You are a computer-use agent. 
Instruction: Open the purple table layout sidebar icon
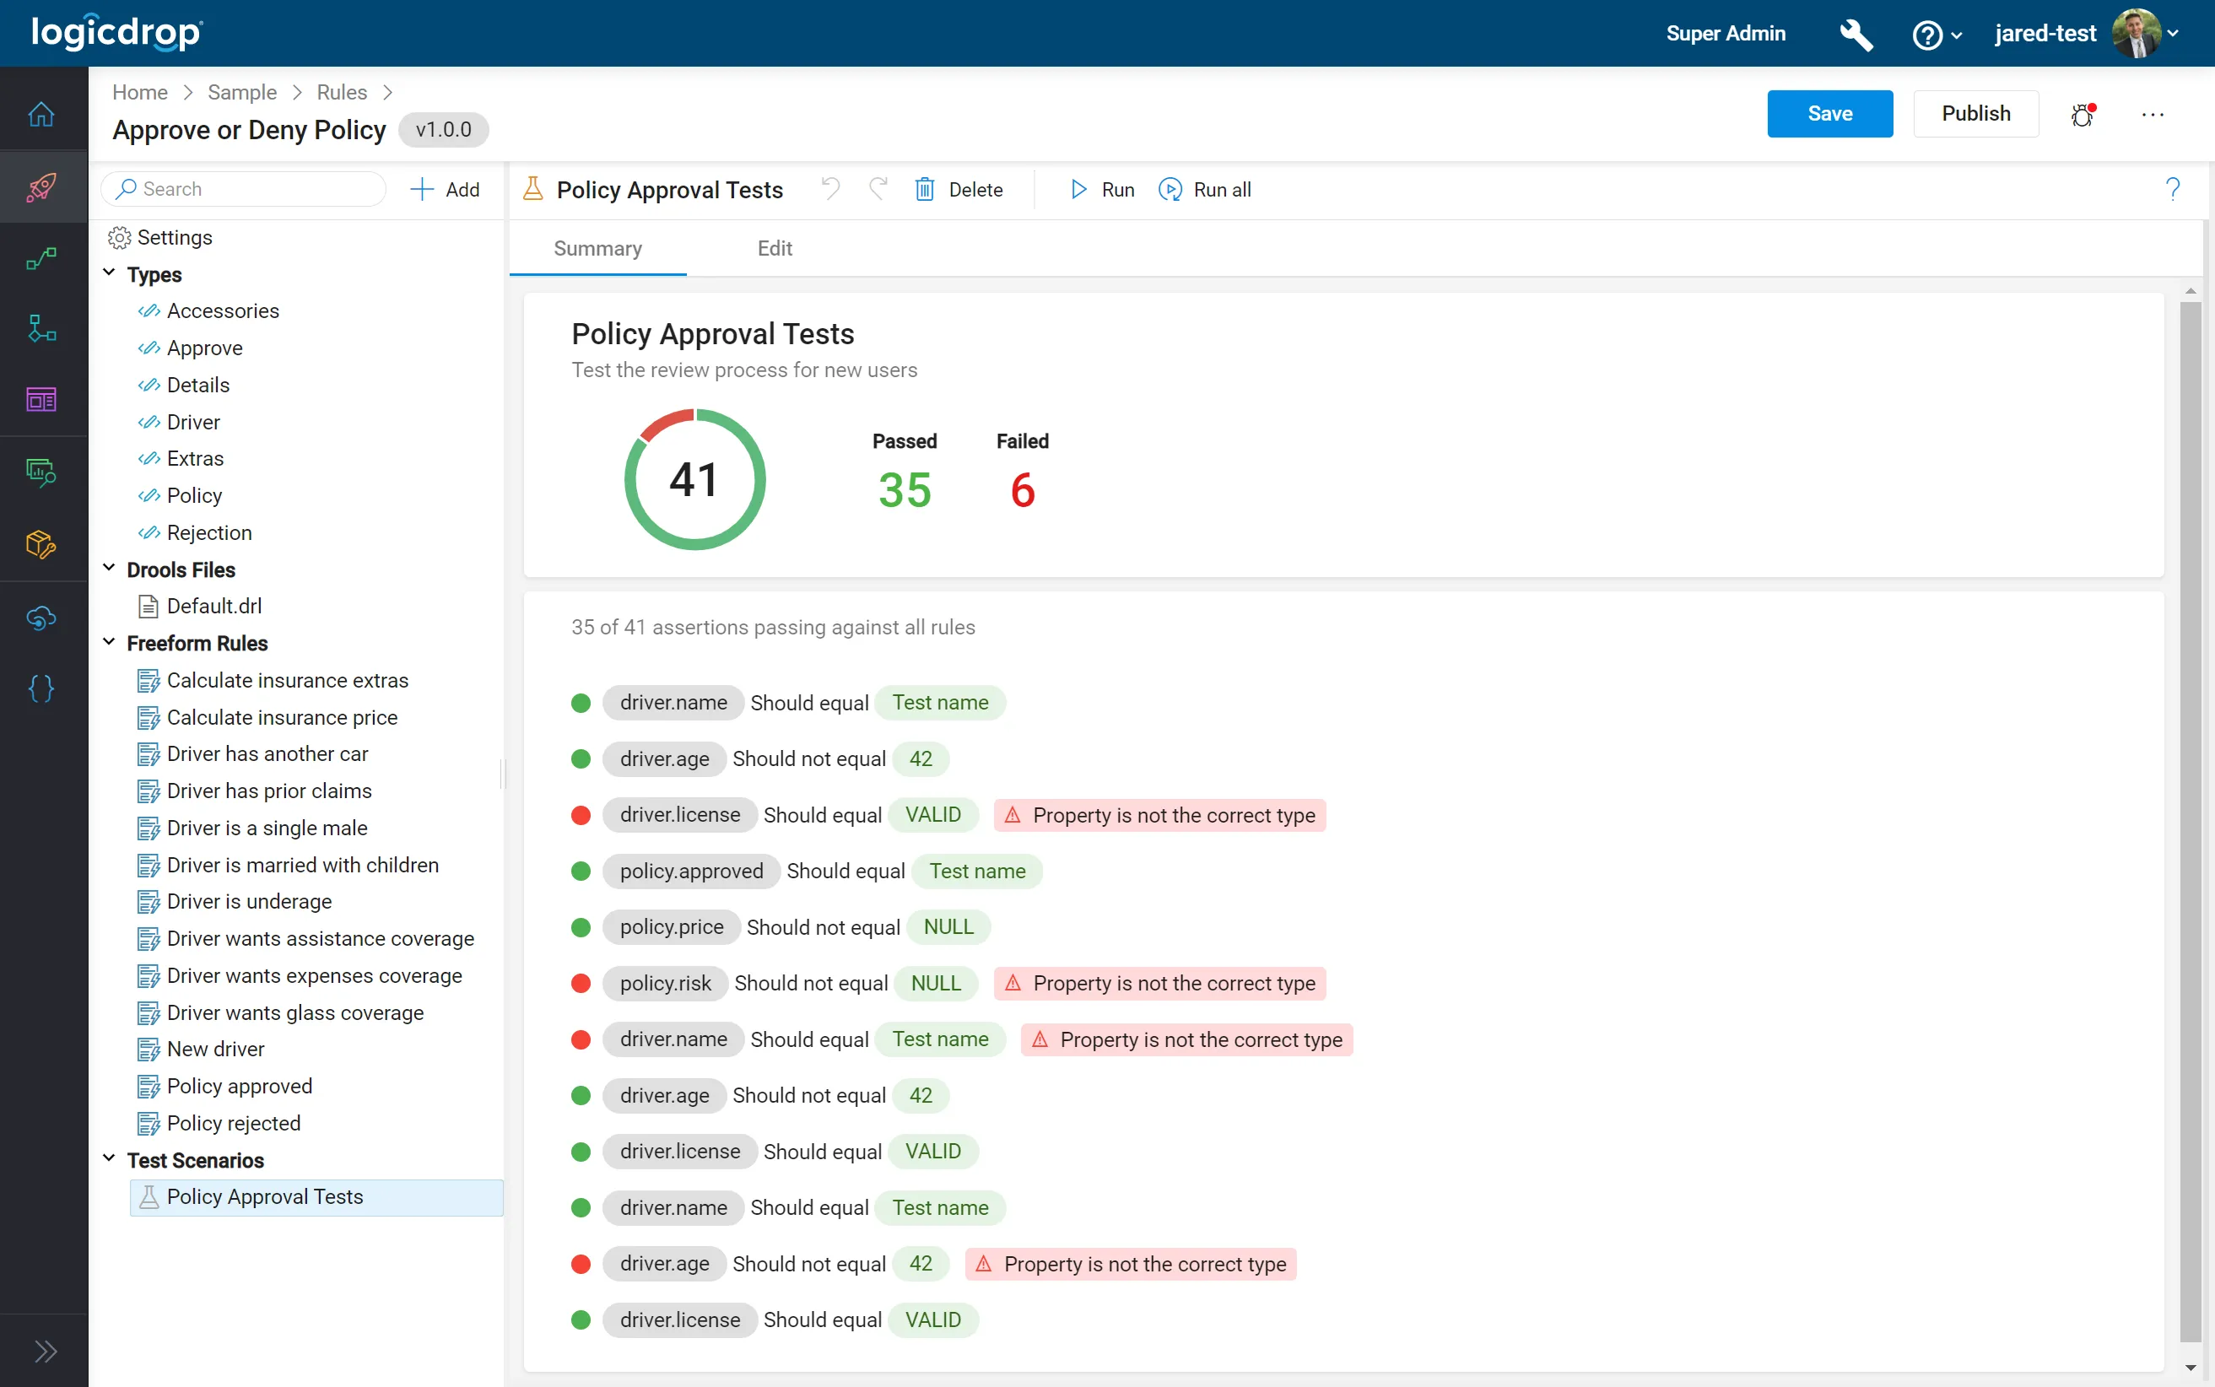tap(41, 399)
